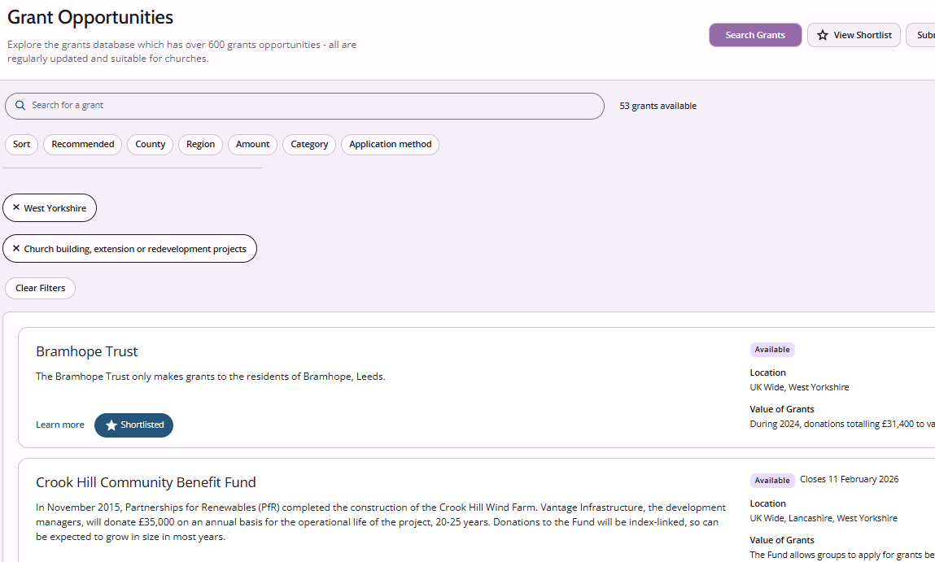The width and height of the screenshot is (935, 562).
Task: Open the Sort dropdown
Action: point(21,145)
